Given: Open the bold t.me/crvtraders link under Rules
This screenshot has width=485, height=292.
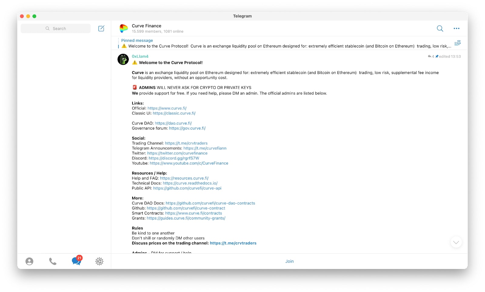Looking at the screenshot, I should pyautogui.click(x=233, y=243).
